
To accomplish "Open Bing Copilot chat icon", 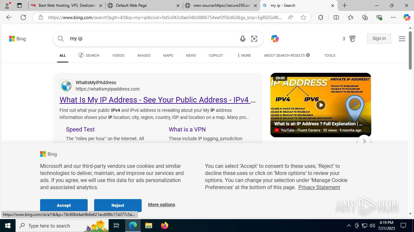I will [x=275, y=39].
